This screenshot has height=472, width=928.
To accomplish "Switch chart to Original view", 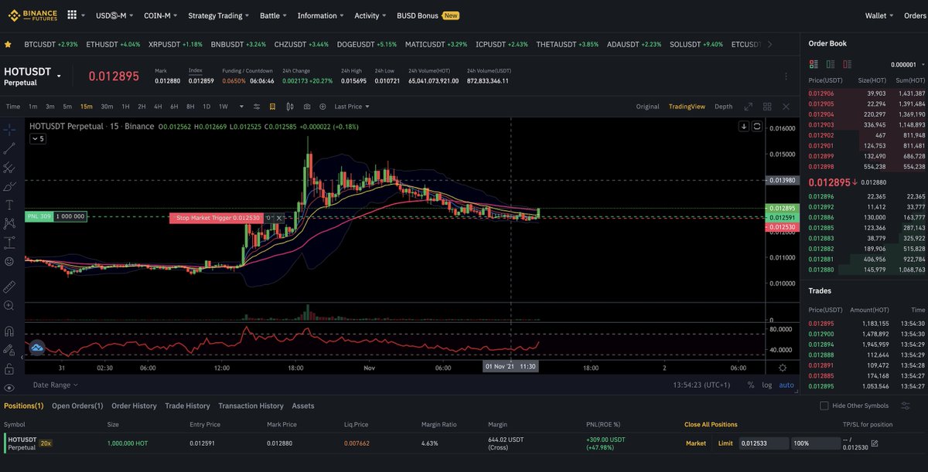I will point(647,107).
